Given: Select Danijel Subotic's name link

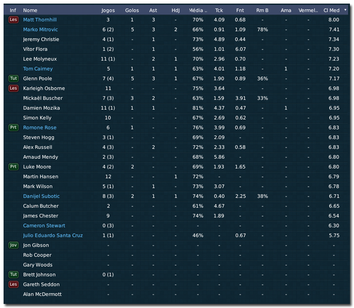Looking at the screenshot, I should point(41,197).
